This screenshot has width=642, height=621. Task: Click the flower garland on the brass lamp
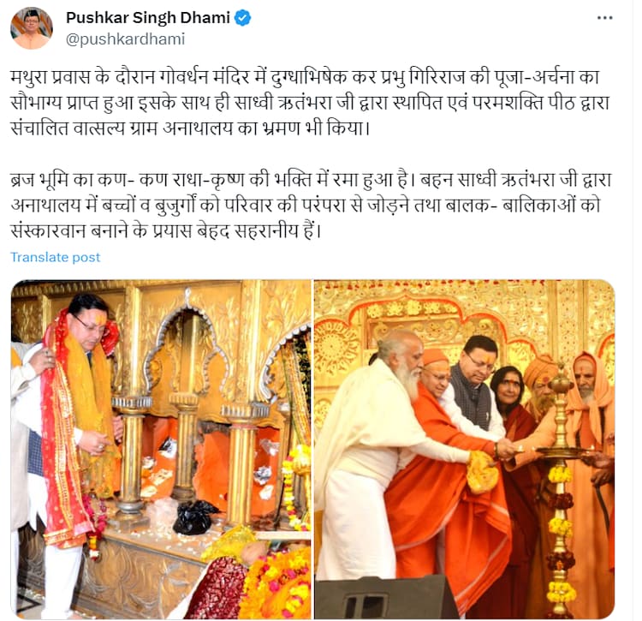tap(561, 533)
